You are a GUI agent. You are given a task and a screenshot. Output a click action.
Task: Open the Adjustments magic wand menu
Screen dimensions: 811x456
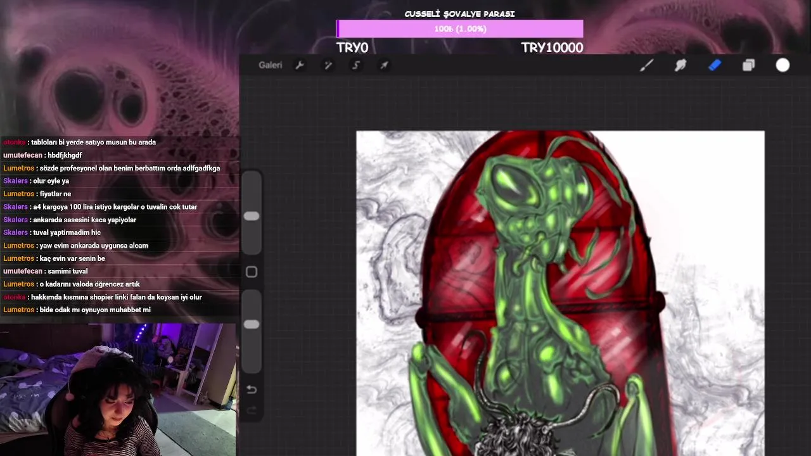(x=328, y=65)
